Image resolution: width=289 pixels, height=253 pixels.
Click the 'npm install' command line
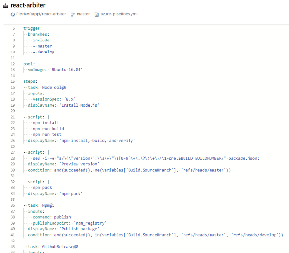click(46, 123)
